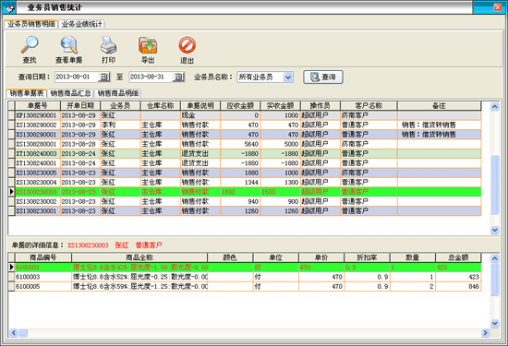Image resolution: width=508 pixels, height=346 pixels.
Task: Click the 数量 column header
Action: tap(413, 257)
